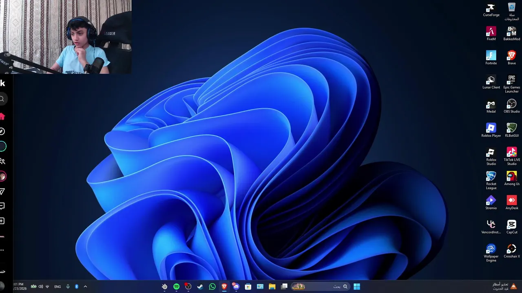Click the Bluetooth system tray icon

coord(76,286)
